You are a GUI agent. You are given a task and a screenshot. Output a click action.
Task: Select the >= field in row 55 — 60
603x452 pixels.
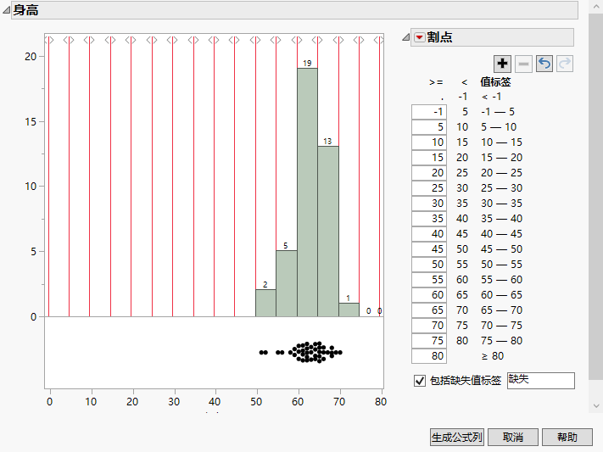click(429, 280)
